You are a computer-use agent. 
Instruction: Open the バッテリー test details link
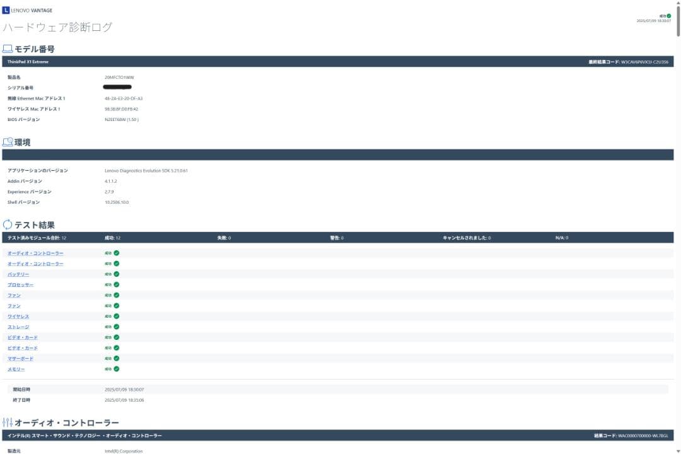[x=18, y=274]
